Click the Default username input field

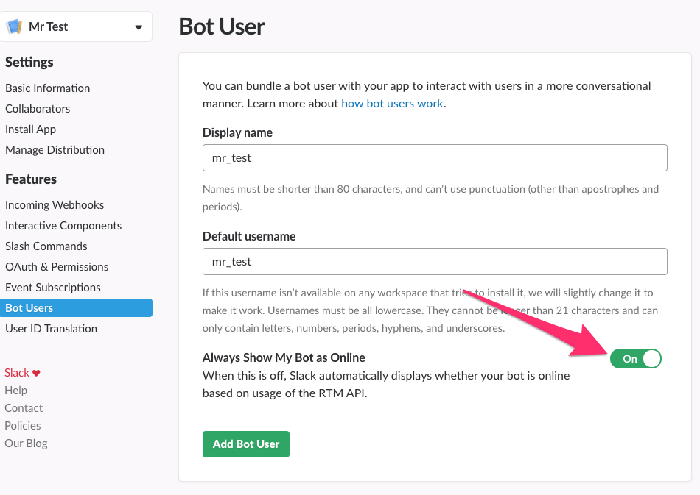(435, 261)
